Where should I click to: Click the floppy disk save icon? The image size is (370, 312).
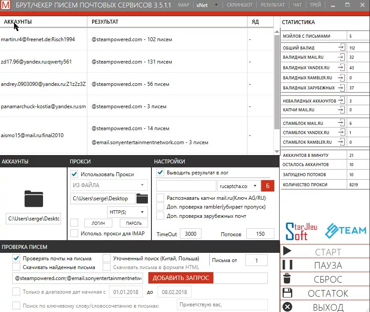[x=287, y=293]
